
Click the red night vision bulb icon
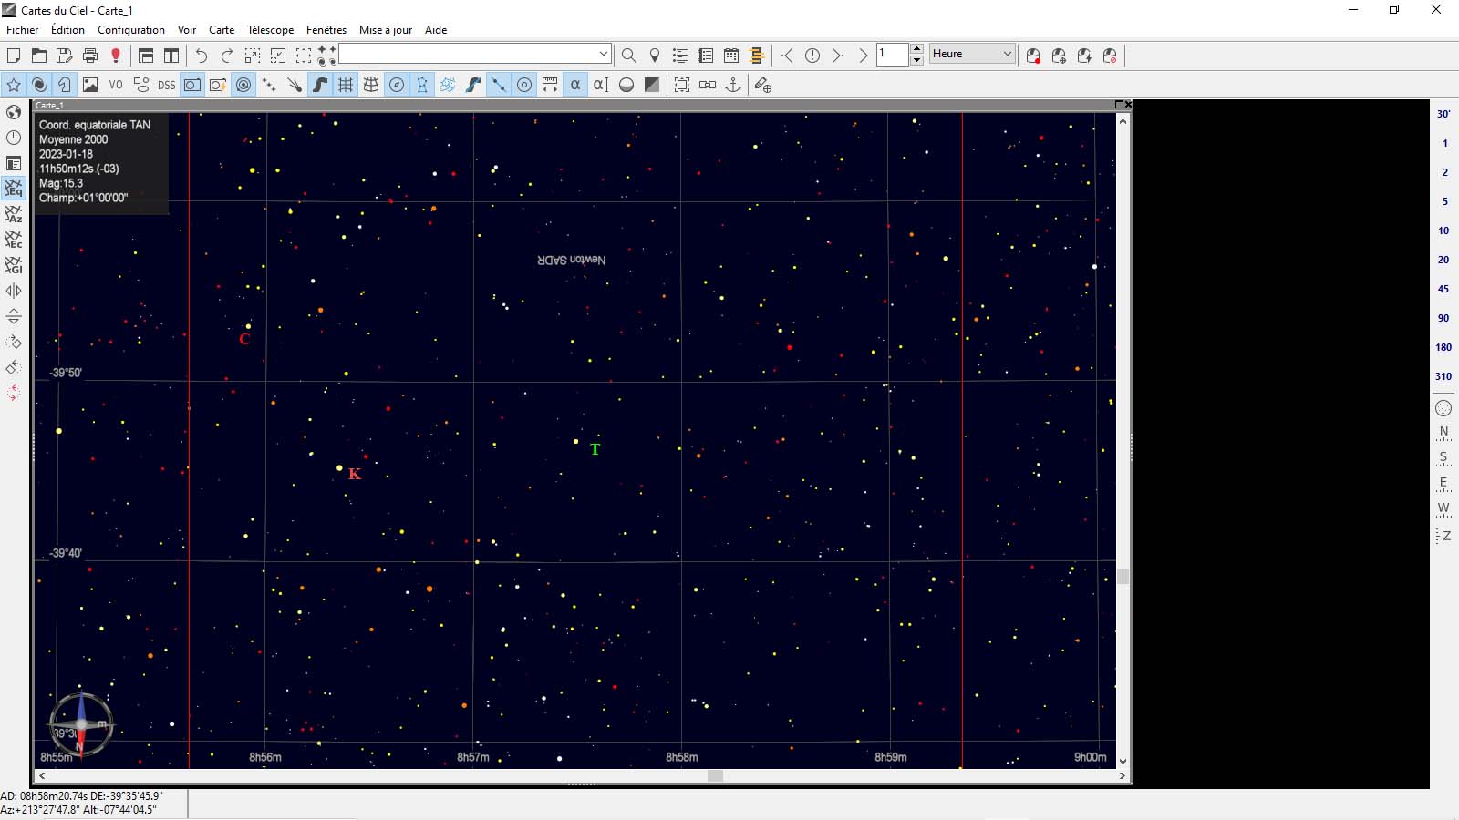116,56
